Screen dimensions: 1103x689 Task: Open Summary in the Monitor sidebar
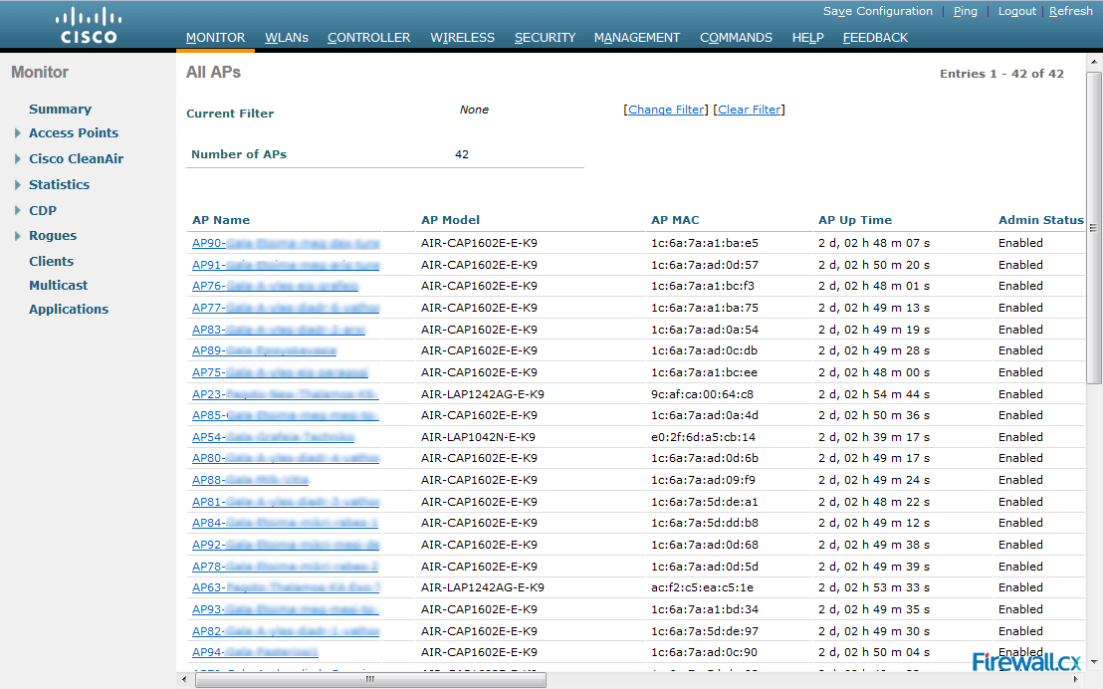60,110
